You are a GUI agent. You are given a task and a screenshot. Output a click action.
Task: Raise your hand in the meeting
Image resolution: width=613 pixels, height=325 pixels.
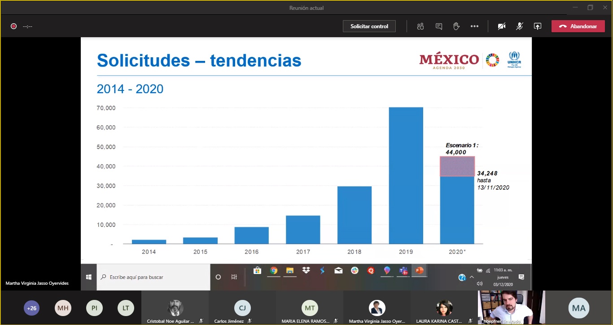[x=456, y=26]
